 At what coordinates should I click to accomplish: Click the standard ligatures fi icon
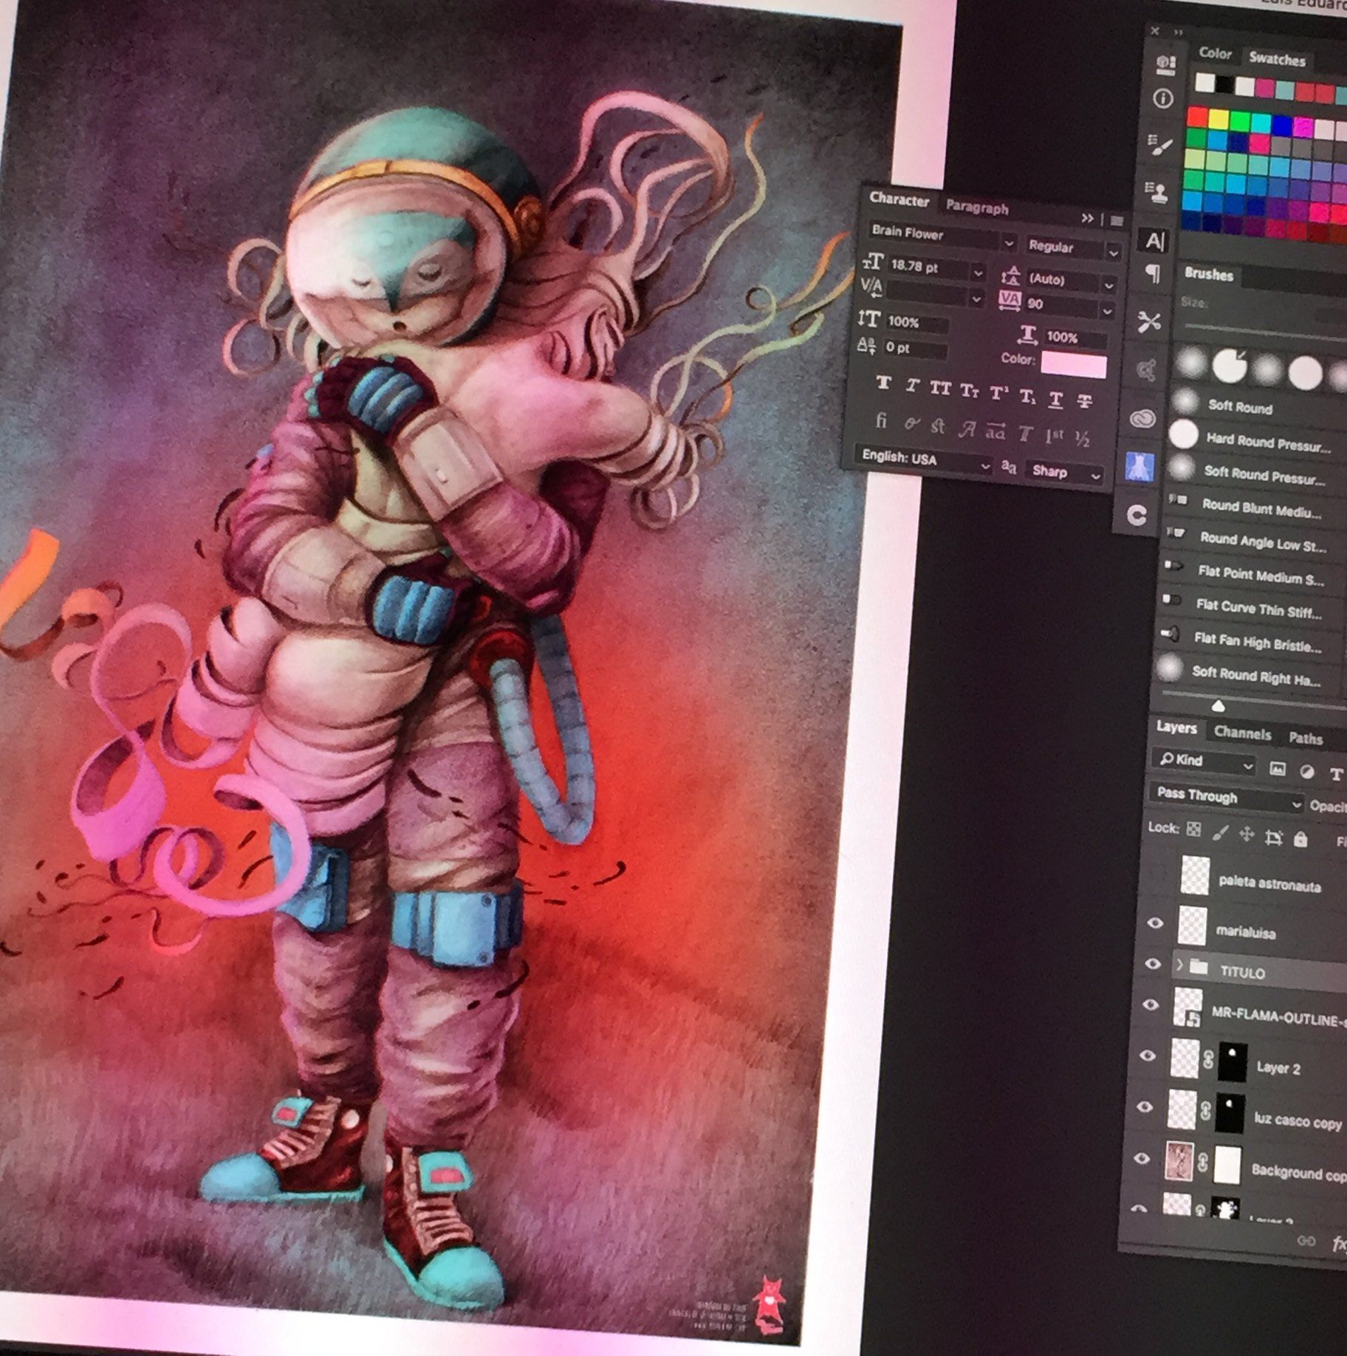point(880,421)
